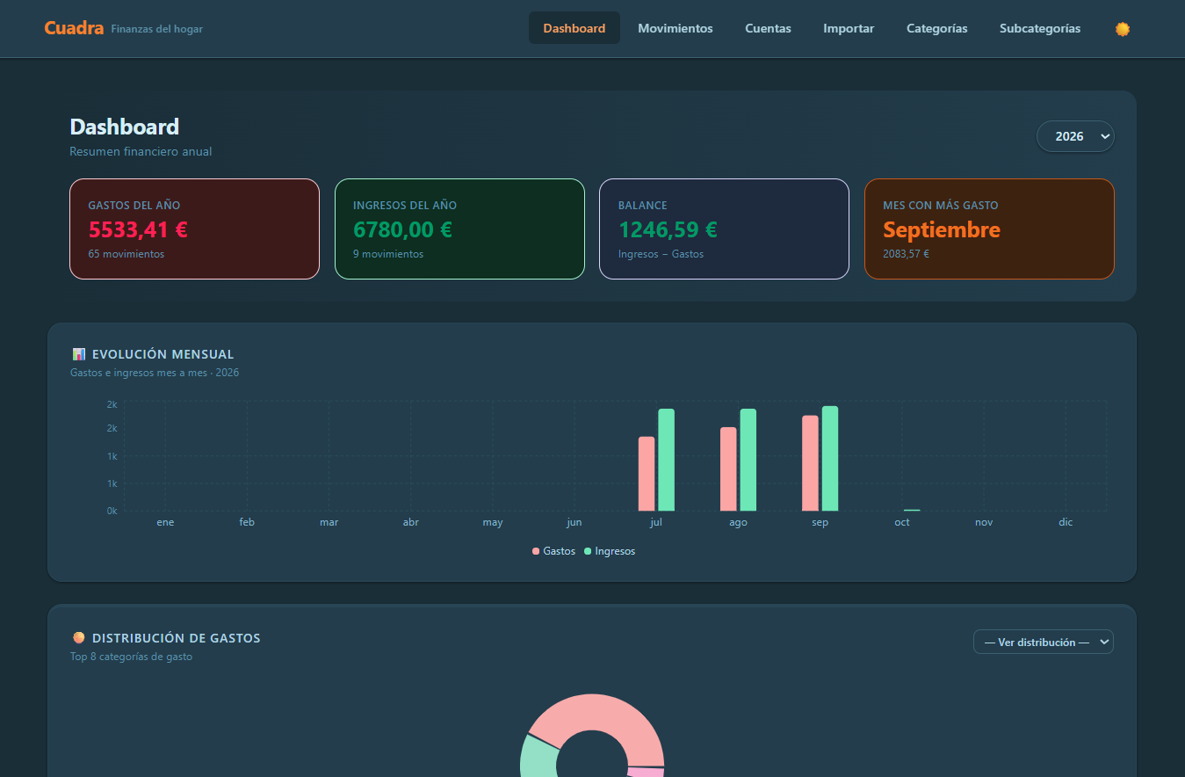Click the 2083,57 € amount
Image resolution: width=1185 pixels, height=777 pixels.
coord(906,254)
